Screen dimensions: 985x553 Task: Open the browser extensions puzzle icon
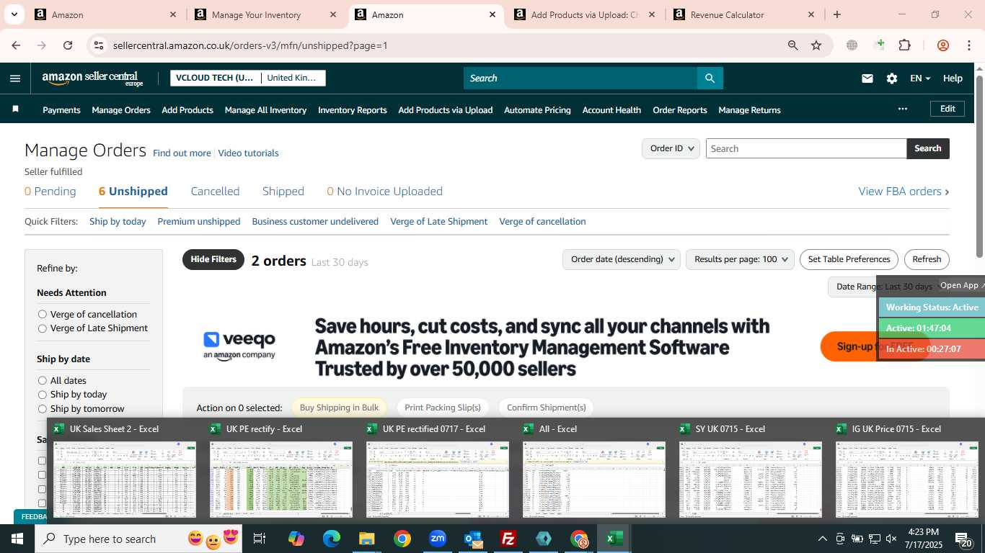coord(904,45)
